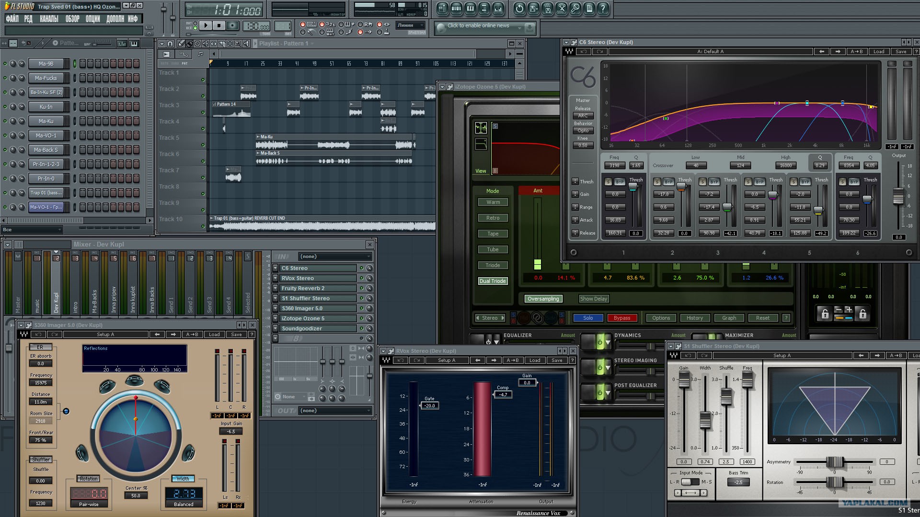Click the Bypass button in Ozone
Image resolution: width=920 pixels, height=517 pixels.
click(622, 318)
